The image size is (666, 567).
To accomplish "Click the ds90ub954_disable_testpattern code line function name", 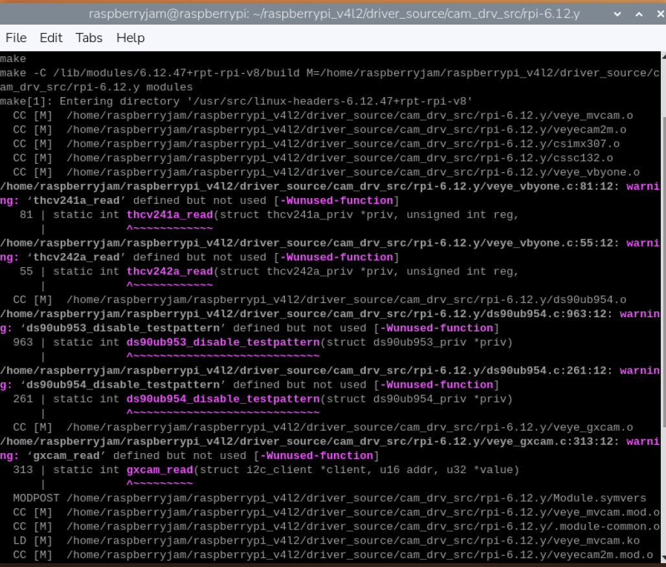I will pos(223,399).
